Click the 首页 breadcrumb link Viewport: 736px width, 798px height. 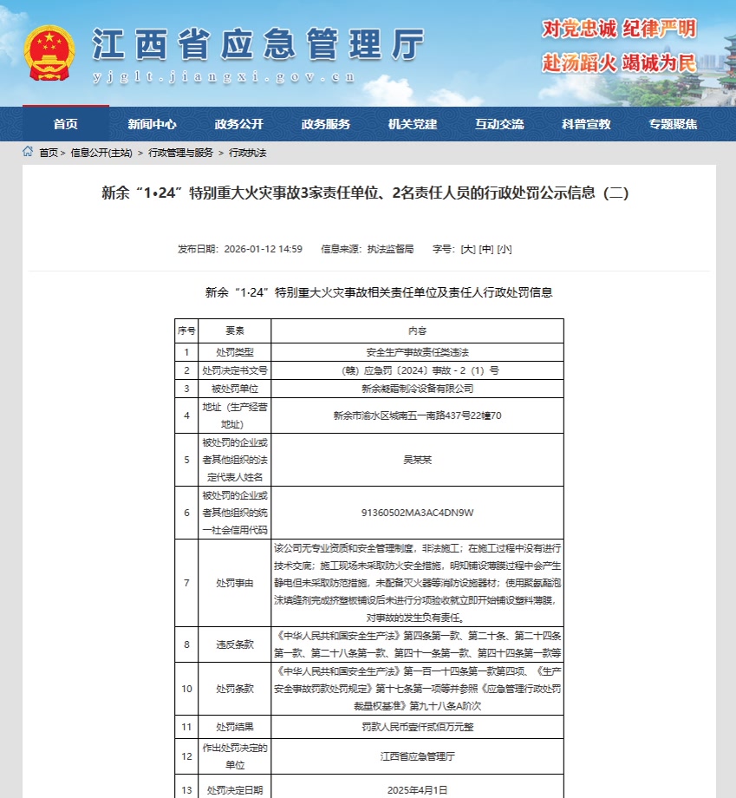[x=49, y=153]
